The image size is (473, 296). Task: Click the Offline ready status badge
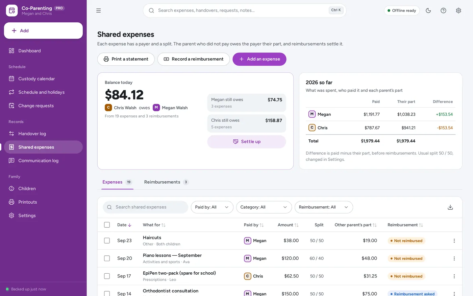(x=402, y=10)
